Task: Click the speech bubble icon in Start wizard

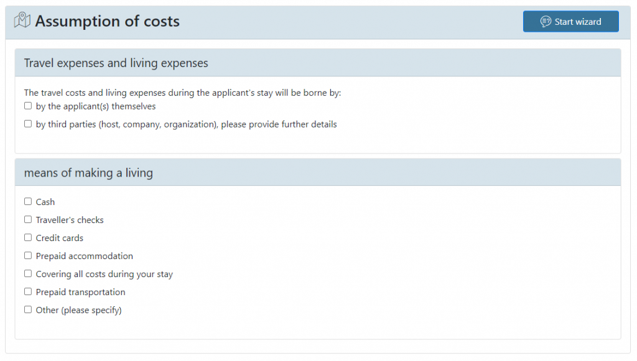Action: [x=546, y=22]
